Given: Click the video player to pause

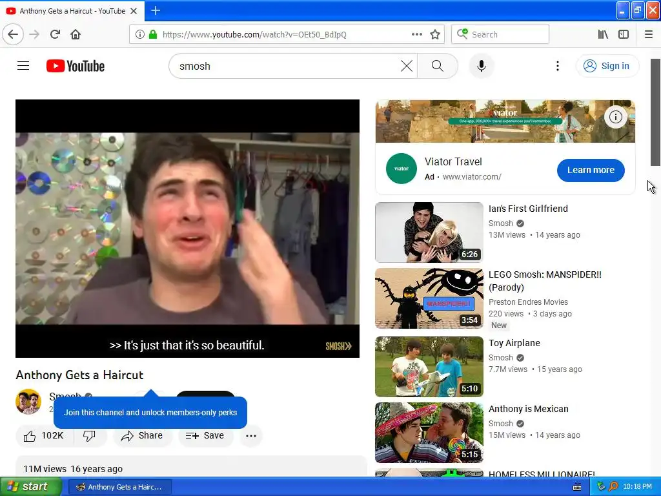Looking at the screenshot, I should coord(188,229).
